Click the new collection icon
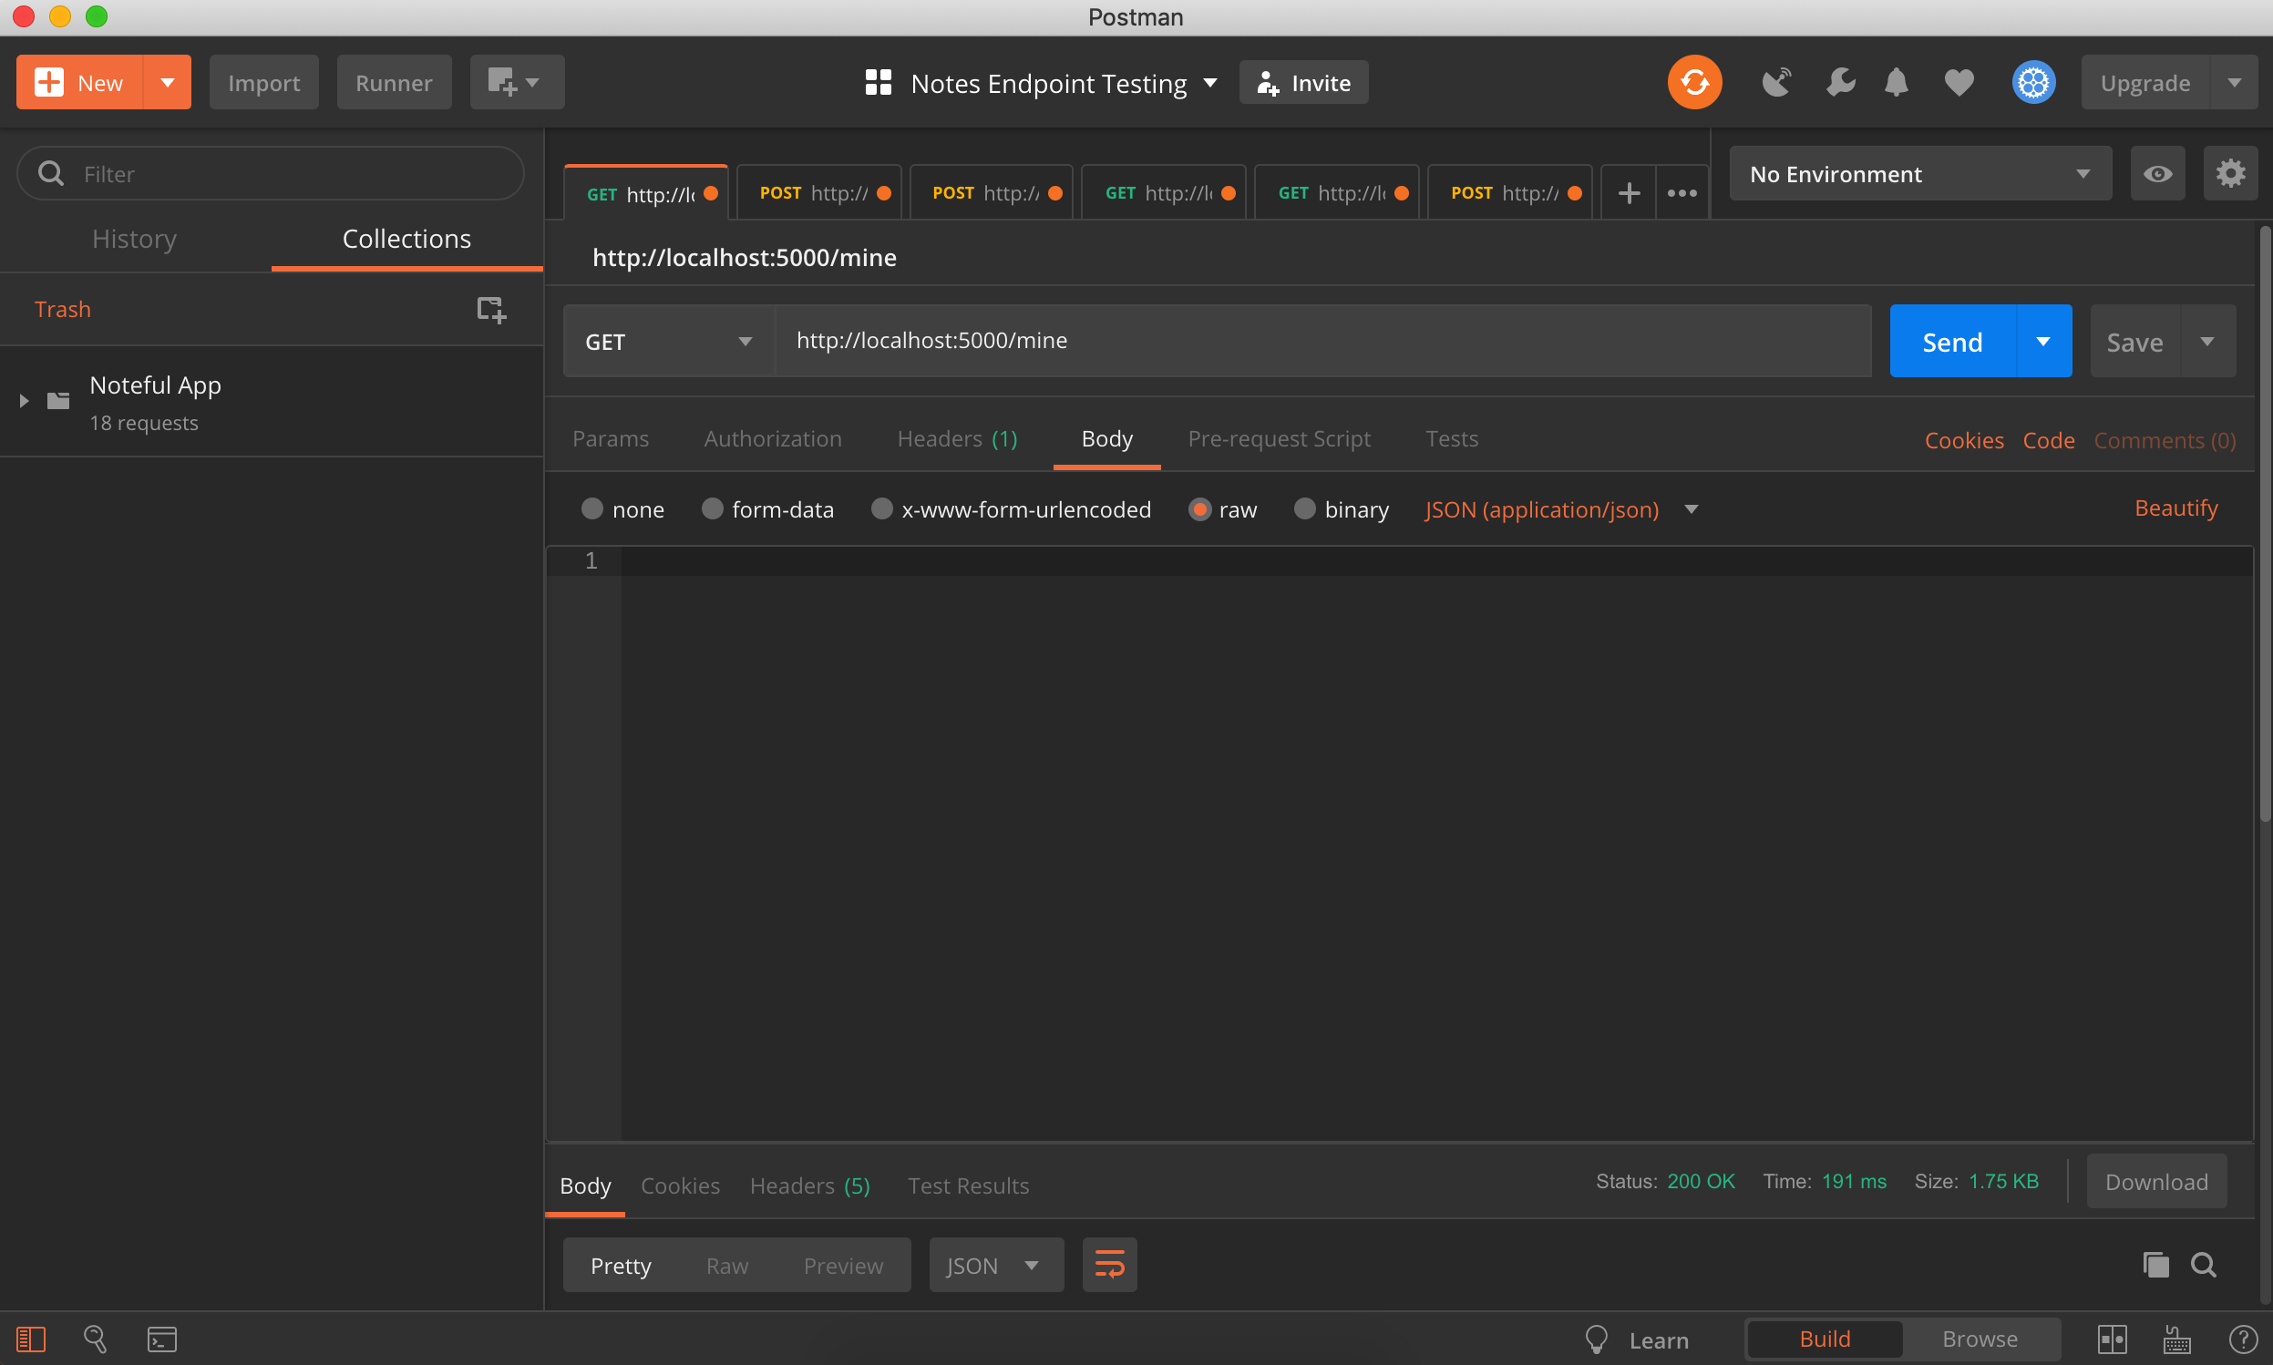The height and width of the screenshot is (1365, 2273). (x=491, y=309)
